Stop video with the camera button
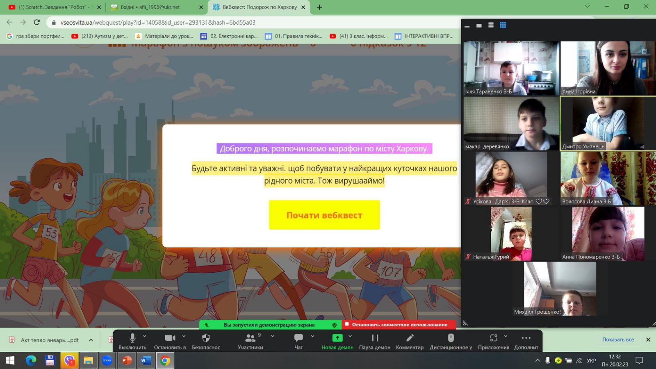The height and width of the screenshot is (369, 656). [170, 338]
